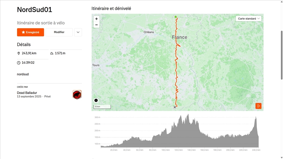Open Dead Balladur's profile avatar

(77, 94)
